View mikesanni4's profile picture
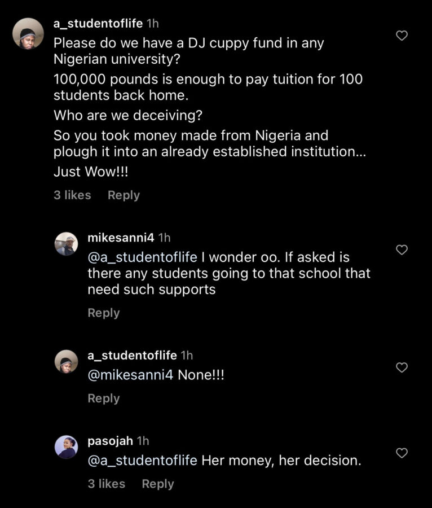 click(x=66, y=244)
